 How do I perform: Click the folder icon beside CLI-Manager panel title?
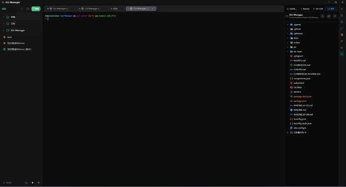(x=287, y=16)
